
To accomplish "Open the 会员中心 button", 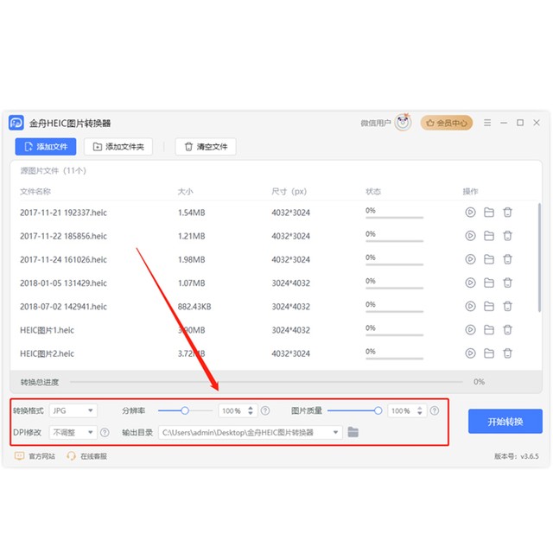I will [x=447, y=123].
